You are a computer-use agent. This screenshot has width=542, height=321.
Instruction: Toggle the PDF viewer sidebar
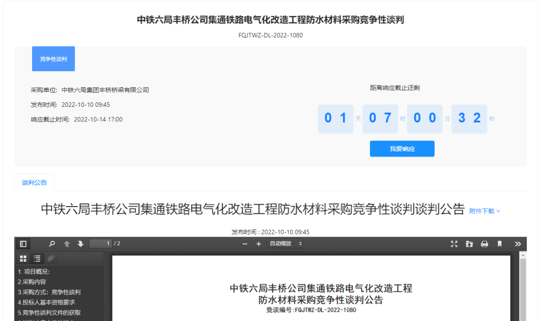pos(23,244)
